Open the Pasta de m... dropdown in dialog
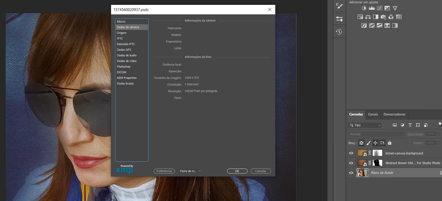 coord(190,171)
